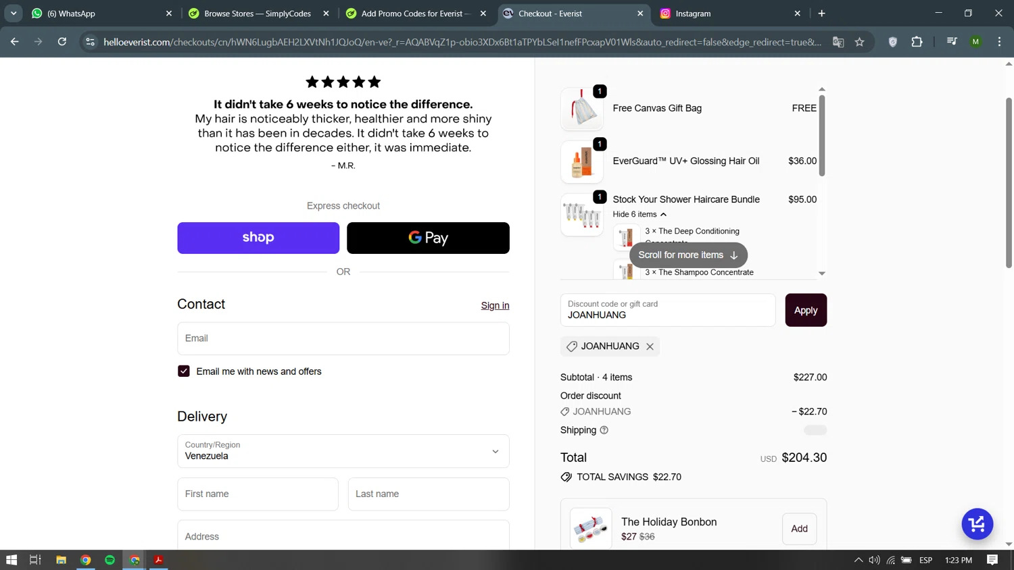Click the Sign in link

[495, 305]
